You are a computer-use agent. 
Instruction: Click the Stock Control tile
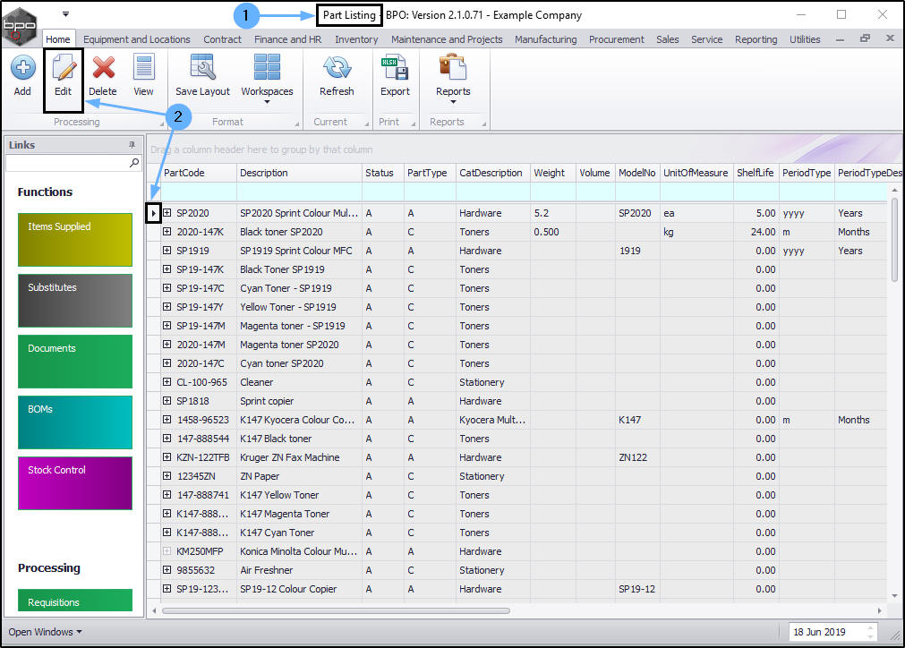click(75, 483)
